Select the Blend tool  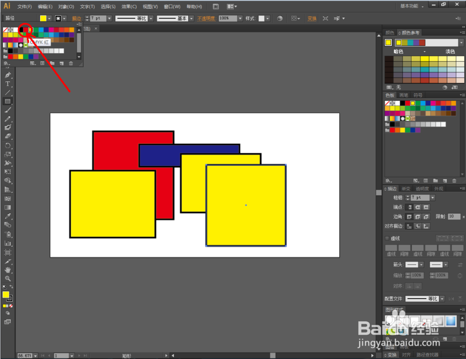tap(8, 225)
